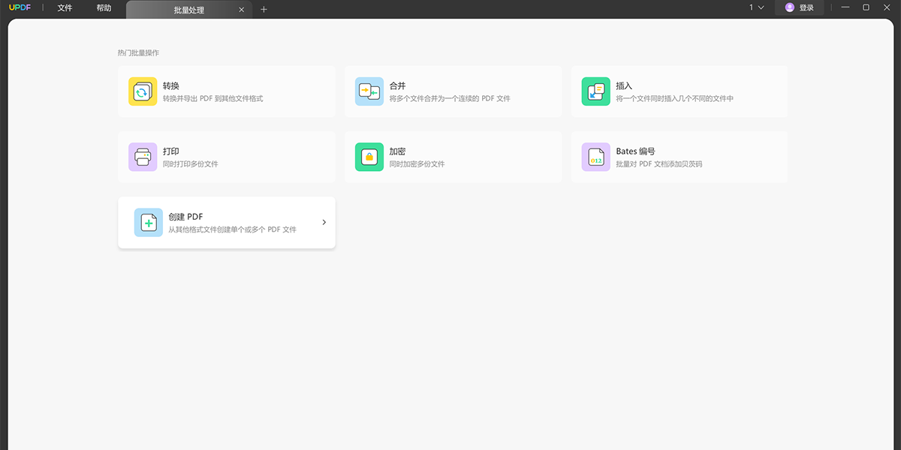Click the blue Merge (合并) icon
Viewport: 901px width, 450px height.
coord(369,91)
